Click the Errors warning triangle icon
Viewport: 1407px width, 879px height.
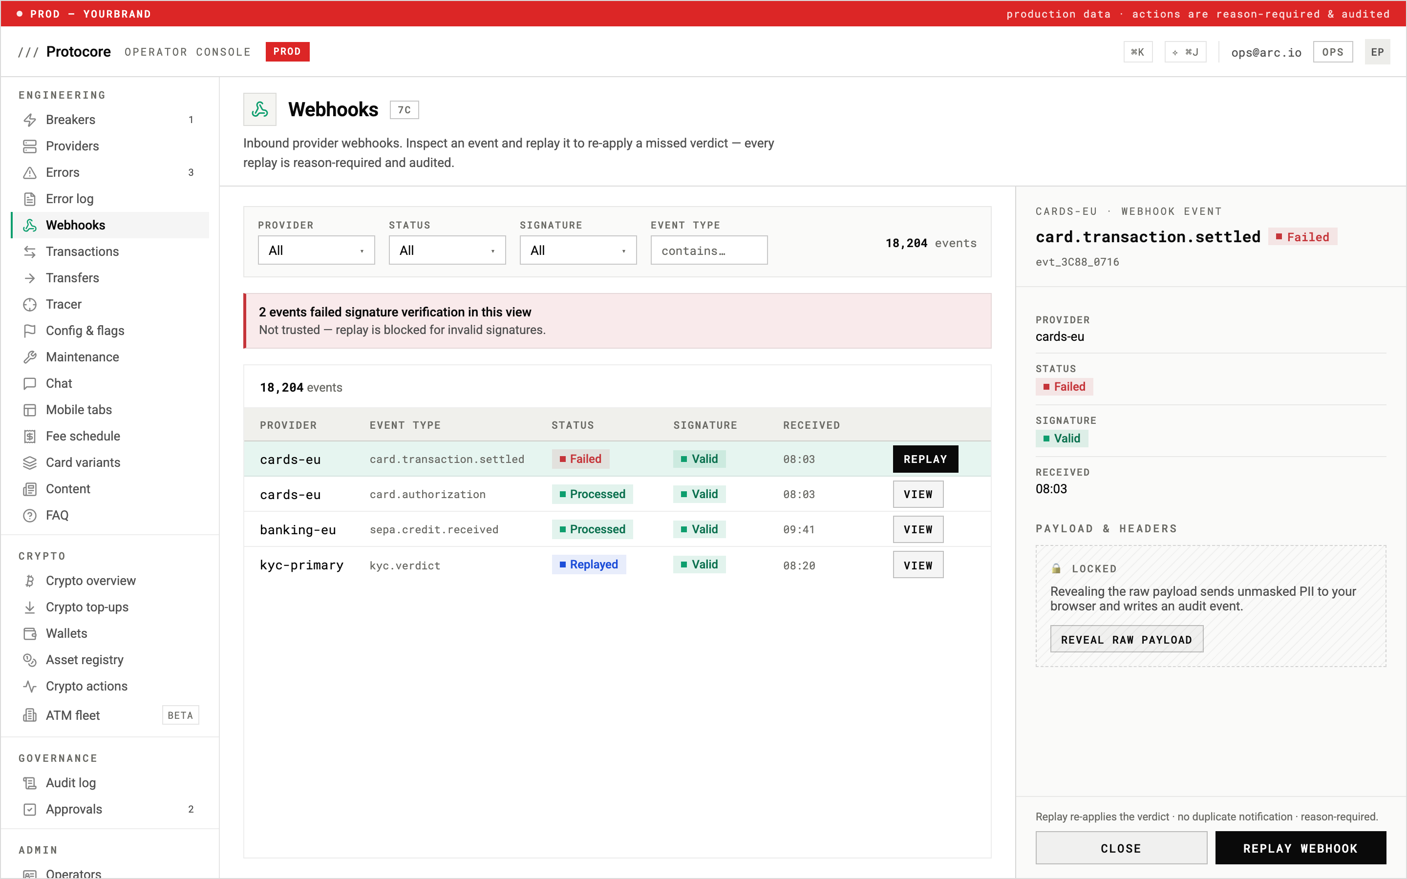pyautogui.click(x=30, y=173)
